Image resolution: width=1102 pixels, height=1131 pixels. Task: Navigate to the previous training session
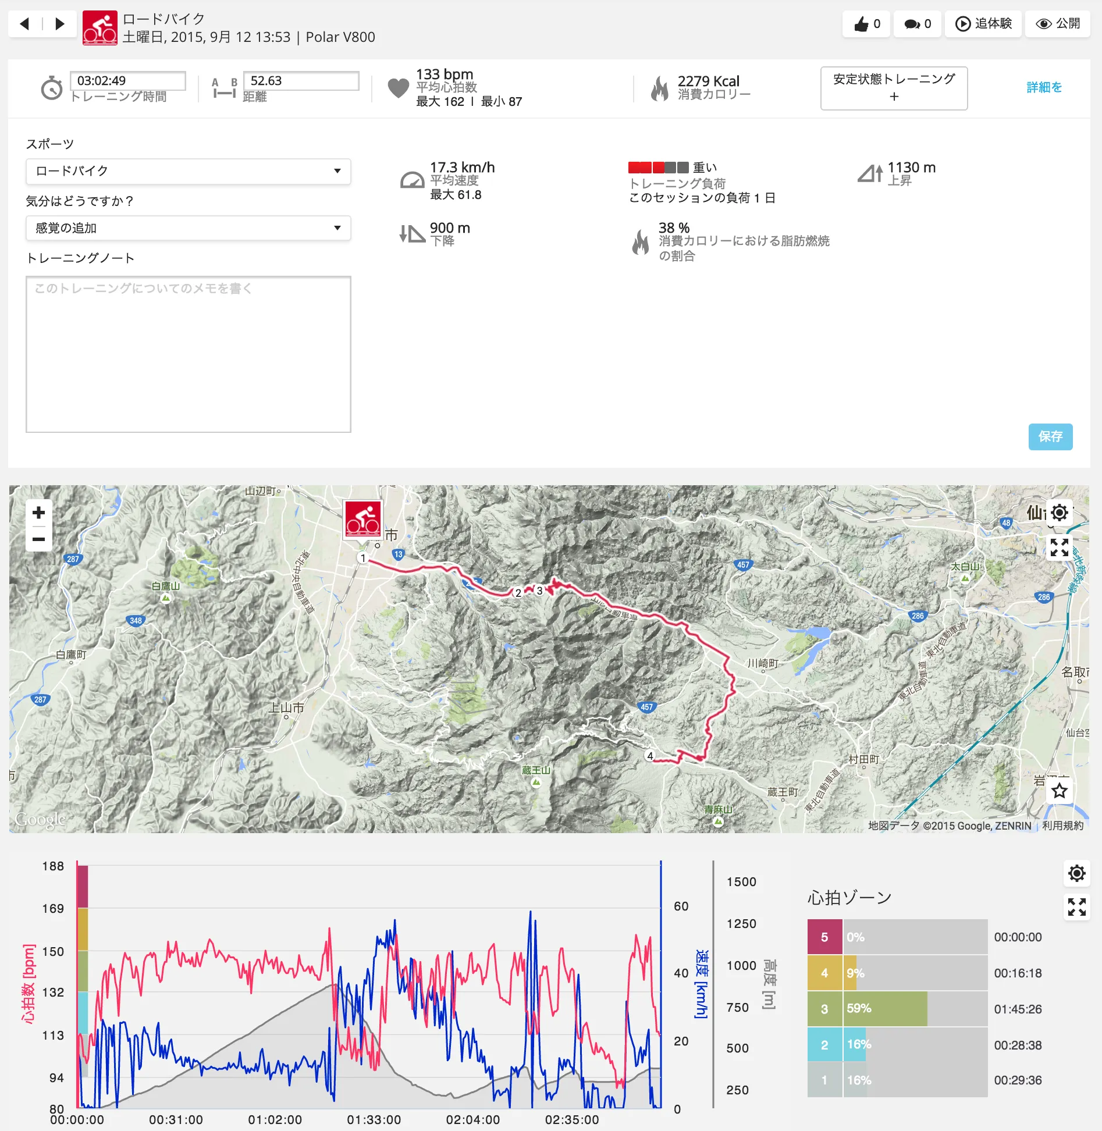click(x=23, y=24)
